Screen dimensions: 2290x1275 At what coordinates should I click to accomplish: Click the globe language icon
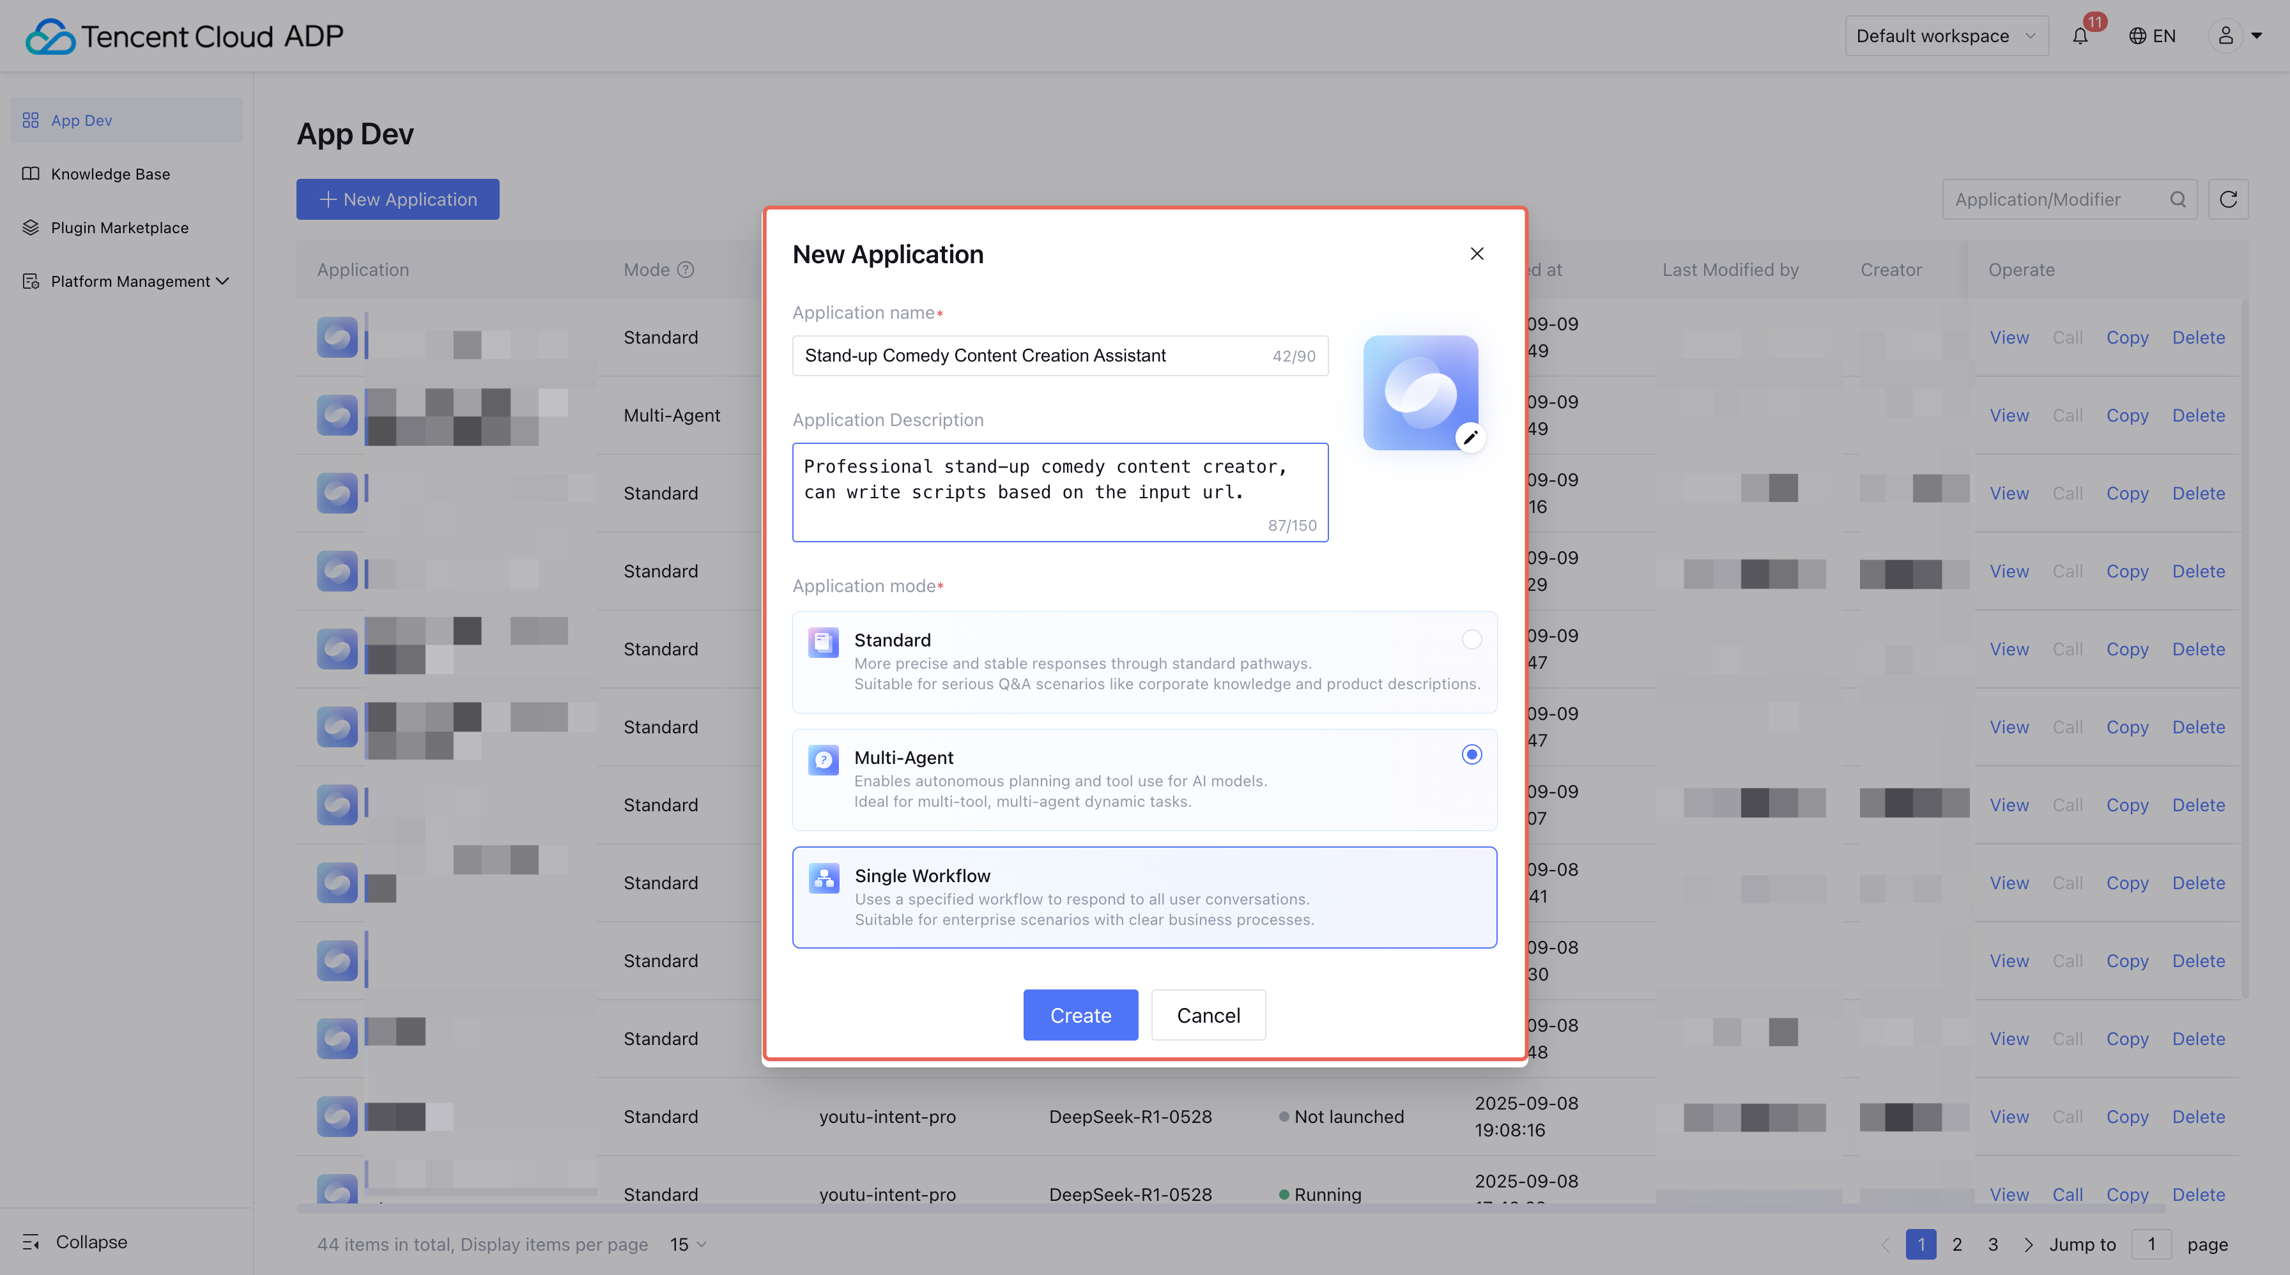(2137, 36)
